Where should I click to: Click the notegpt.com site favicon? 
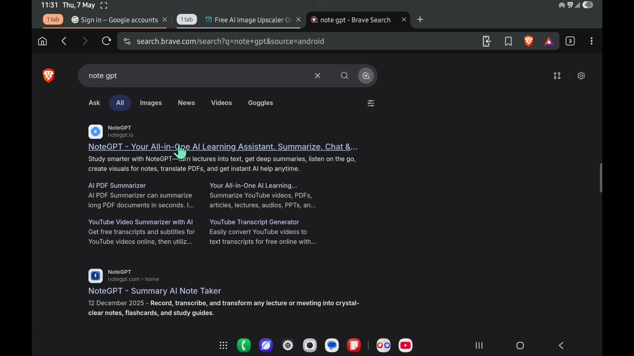click(95, 276)
